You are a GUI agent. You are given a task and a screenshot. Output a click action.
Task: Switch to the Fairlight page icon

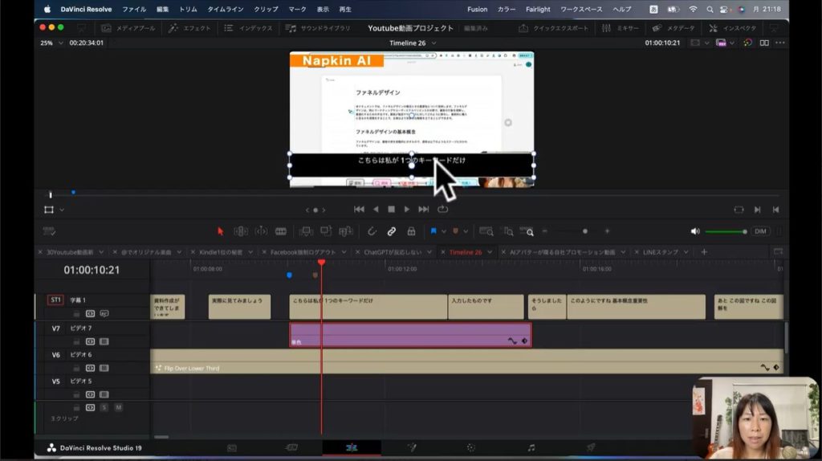point(531,447)
